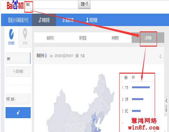Viewport: 169px width, 132px height.
Task: Click the bar for rank 2 北京
Action: pyautogui.click(x=137, y=99)
